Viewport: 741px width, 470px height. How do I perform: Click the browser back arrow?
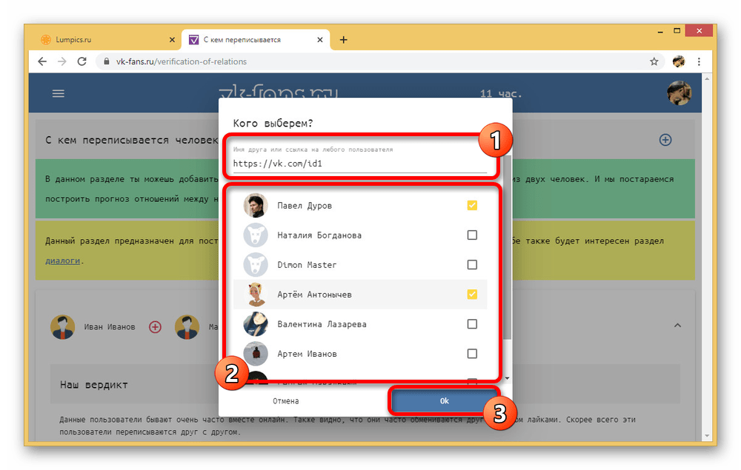tap(42, 61)
